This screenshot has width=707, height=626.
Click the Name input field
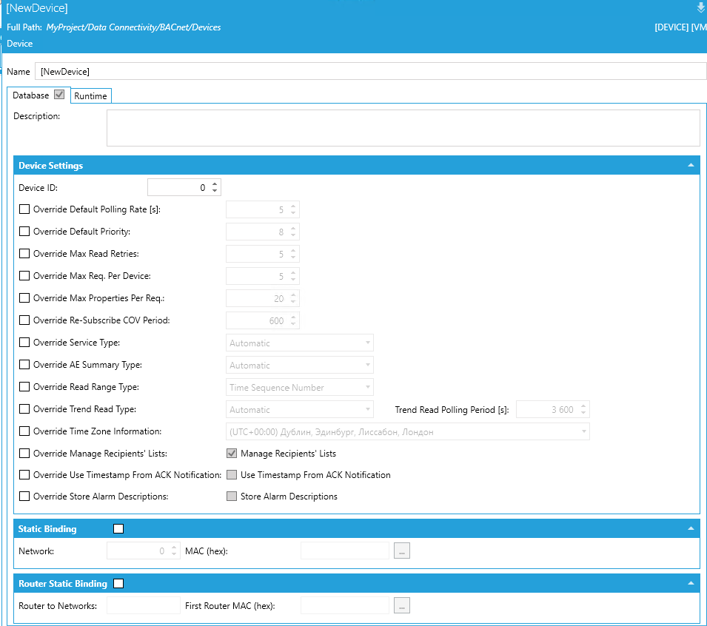pos(370,71)
